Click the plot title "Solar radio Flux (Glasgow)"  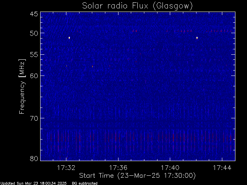coord(137,6)
